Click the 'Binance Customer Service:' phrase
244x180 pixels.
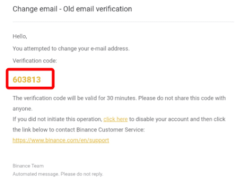point(111,130)
